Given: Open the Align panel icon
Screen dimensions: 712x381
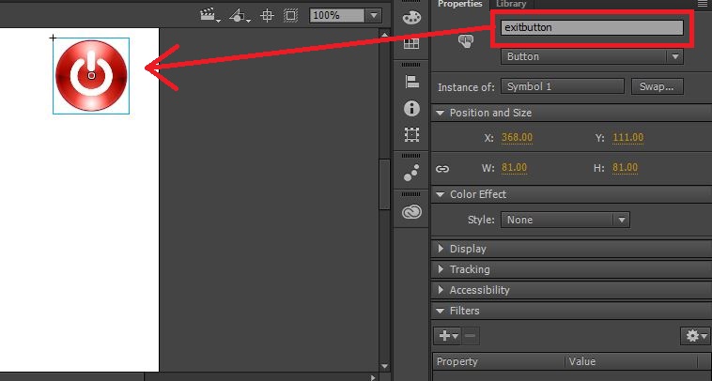Looking at the screenshot, I should (411, 82).
